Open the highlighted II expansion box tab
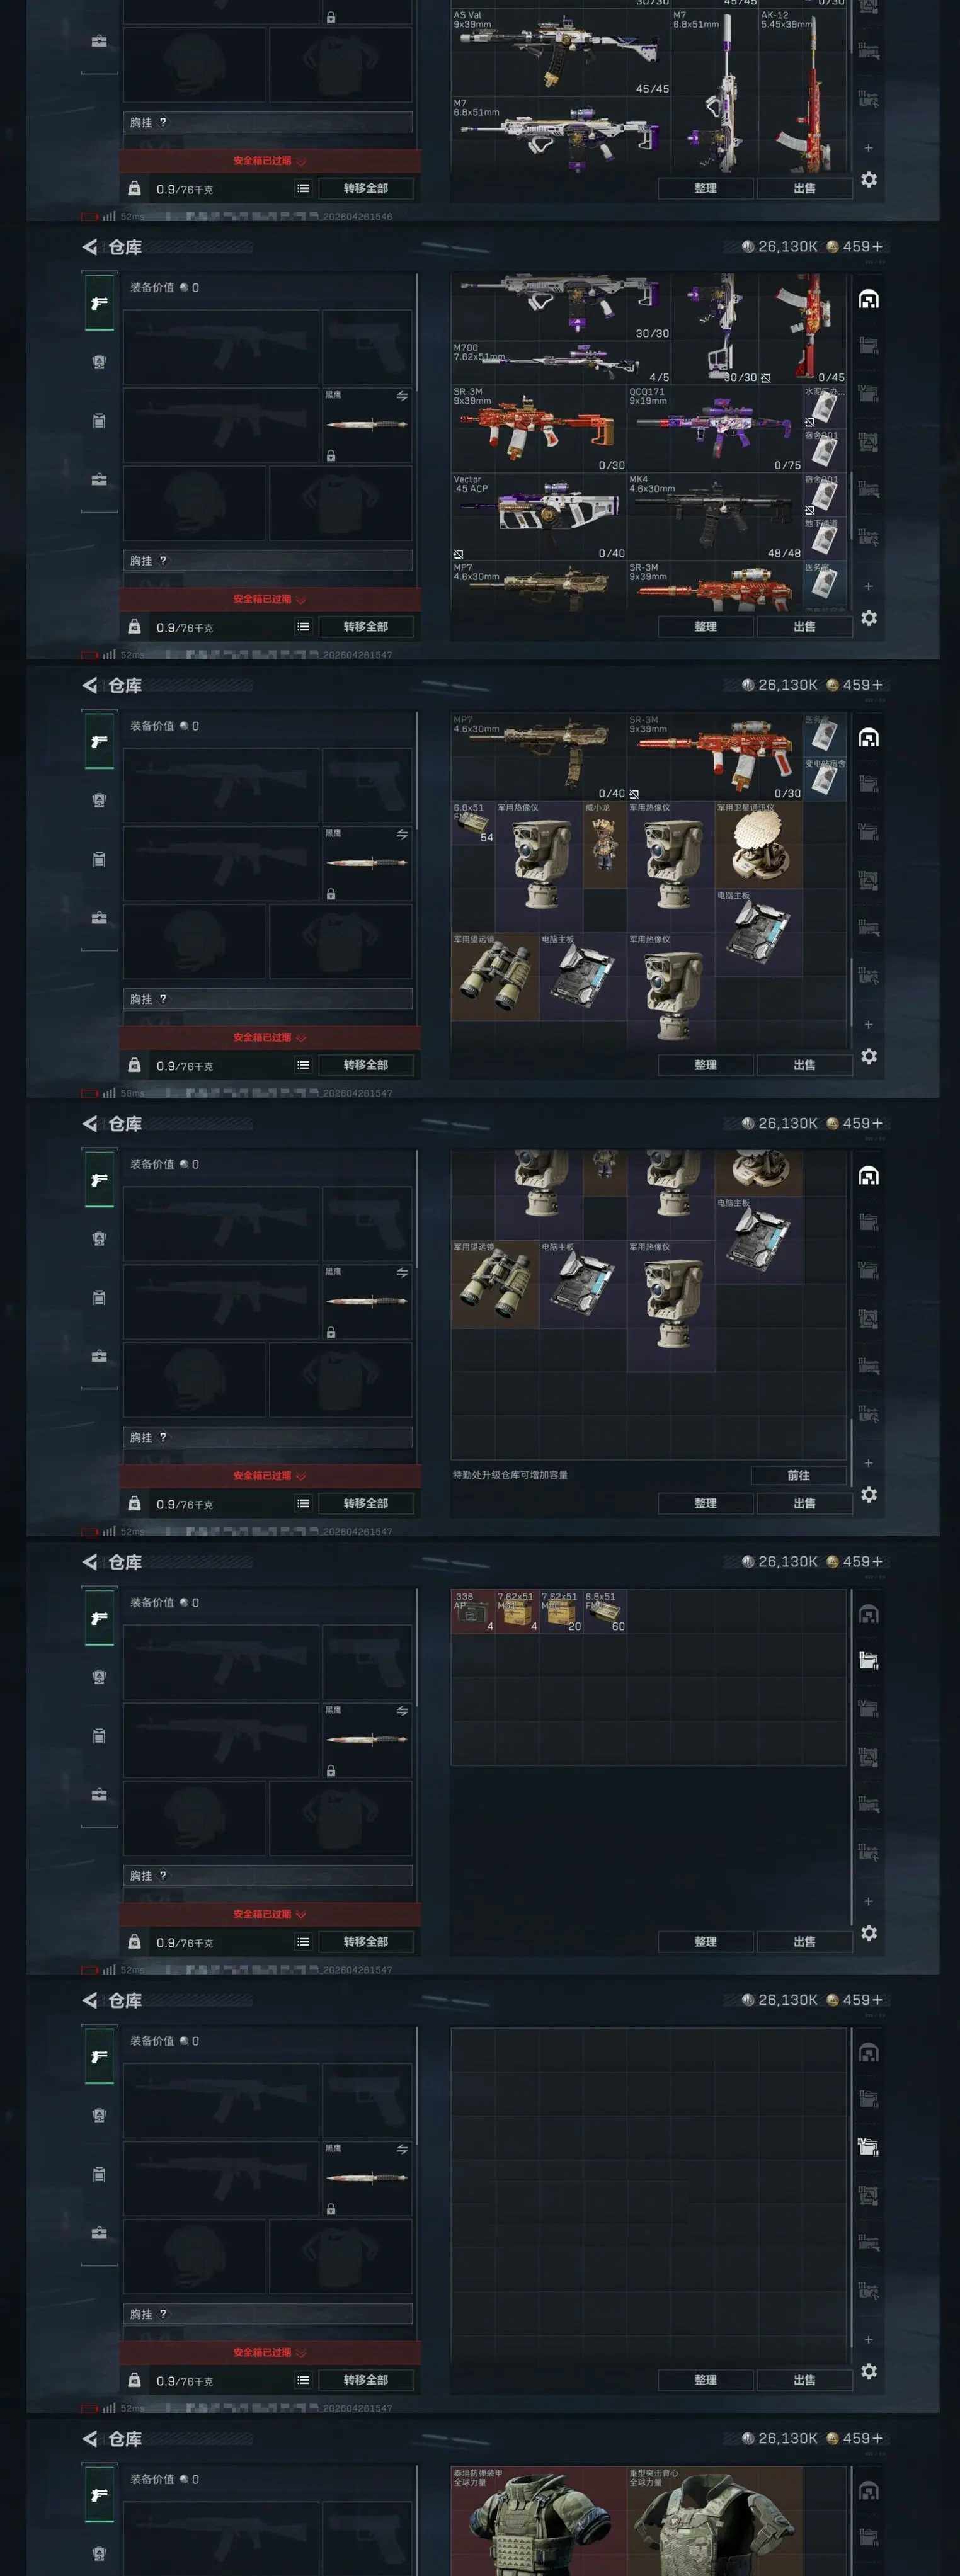Screen dimensions: 960x2576 (x=868, y=1661)
